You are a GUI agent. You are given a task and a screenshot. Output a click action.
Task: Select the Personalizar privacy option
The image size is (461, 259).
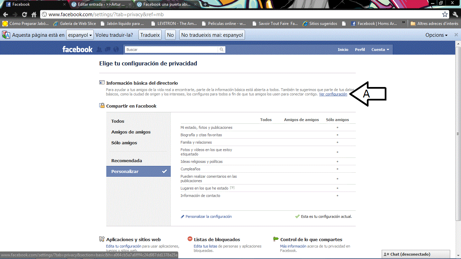pyautogui.click(x=138, y=171)
